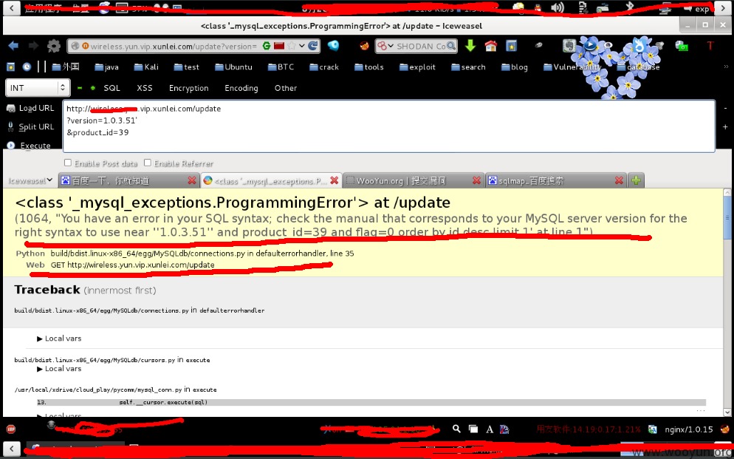Open the gear settings icon in nav bar
Screen dimensions: 734x459
coord(54,45)
